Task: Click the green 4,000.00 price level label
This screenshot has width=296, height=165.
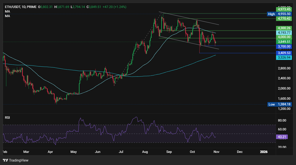Action: tap(284, 37)
